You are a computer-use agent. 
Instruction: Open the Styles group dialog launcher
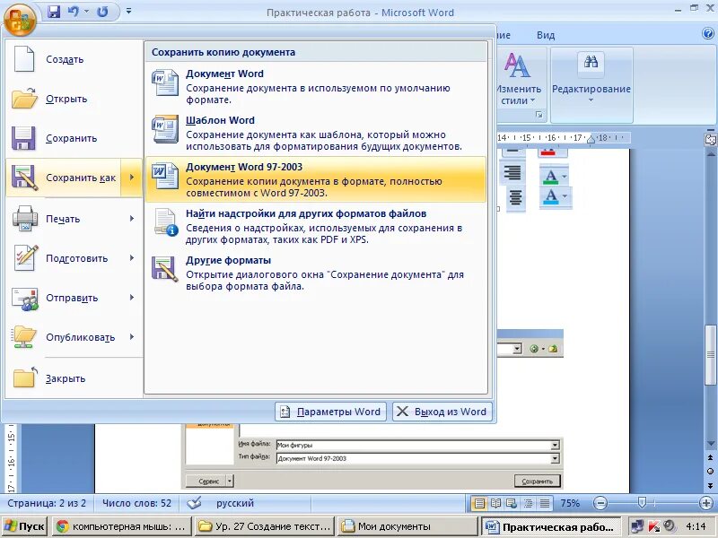pyautogui.click(x=539, y=115)
